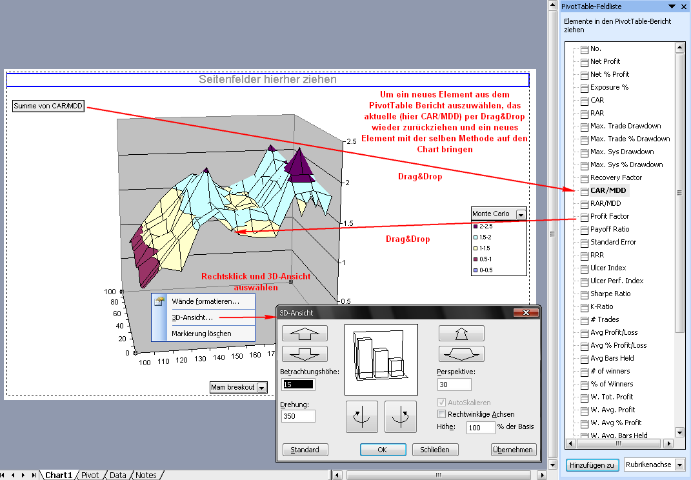Click the perspective decrease arrow button
The width and height of the screenshot is (691, 480).
point(461,354)
